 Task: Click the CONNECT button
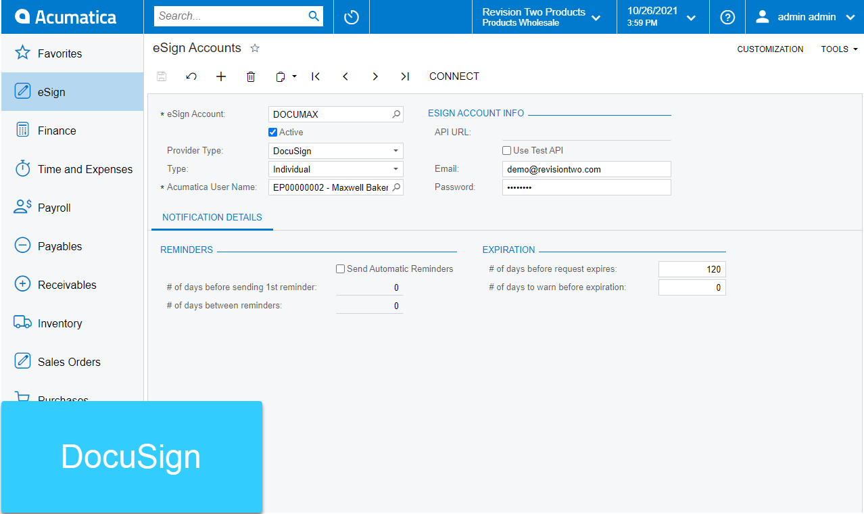click(454, 76)
